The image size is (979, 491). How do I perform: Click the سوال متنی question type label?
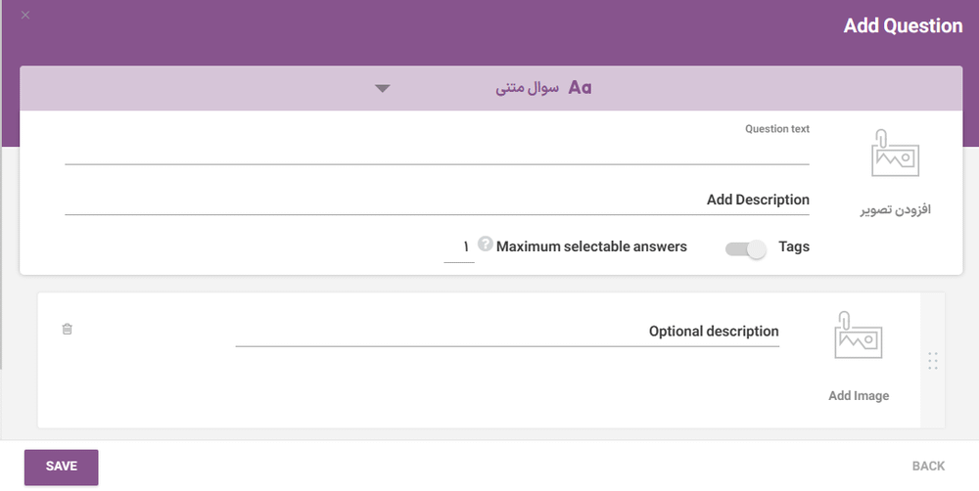527,88
